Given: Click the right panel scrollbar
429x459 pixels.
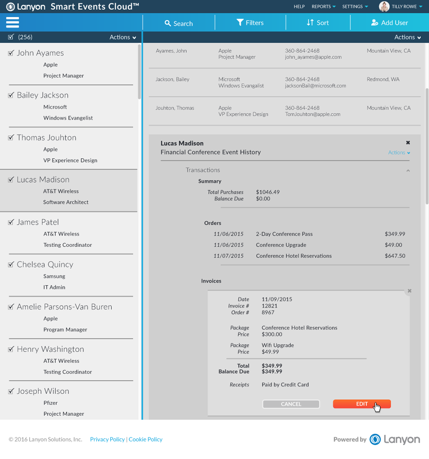Looking at the screenshot, I should [x=427, y=146].
